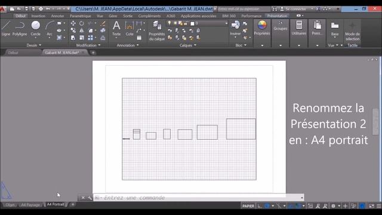This screenshot has height=215, width=382.
Task: Expand the Propriétés panel arrow
Action: 262,45
